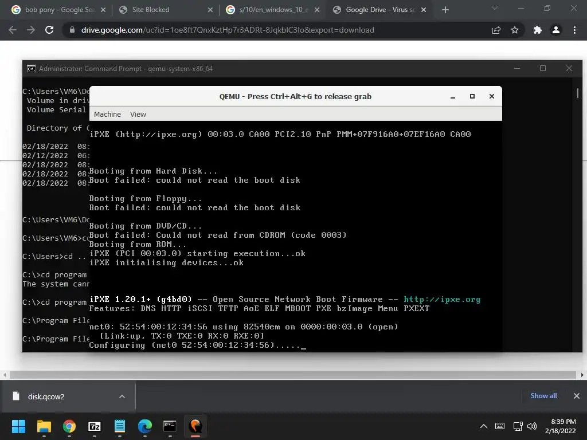Open the volume speaker tray icon
The image size is (587, 440).
click(x=532, y=426)
